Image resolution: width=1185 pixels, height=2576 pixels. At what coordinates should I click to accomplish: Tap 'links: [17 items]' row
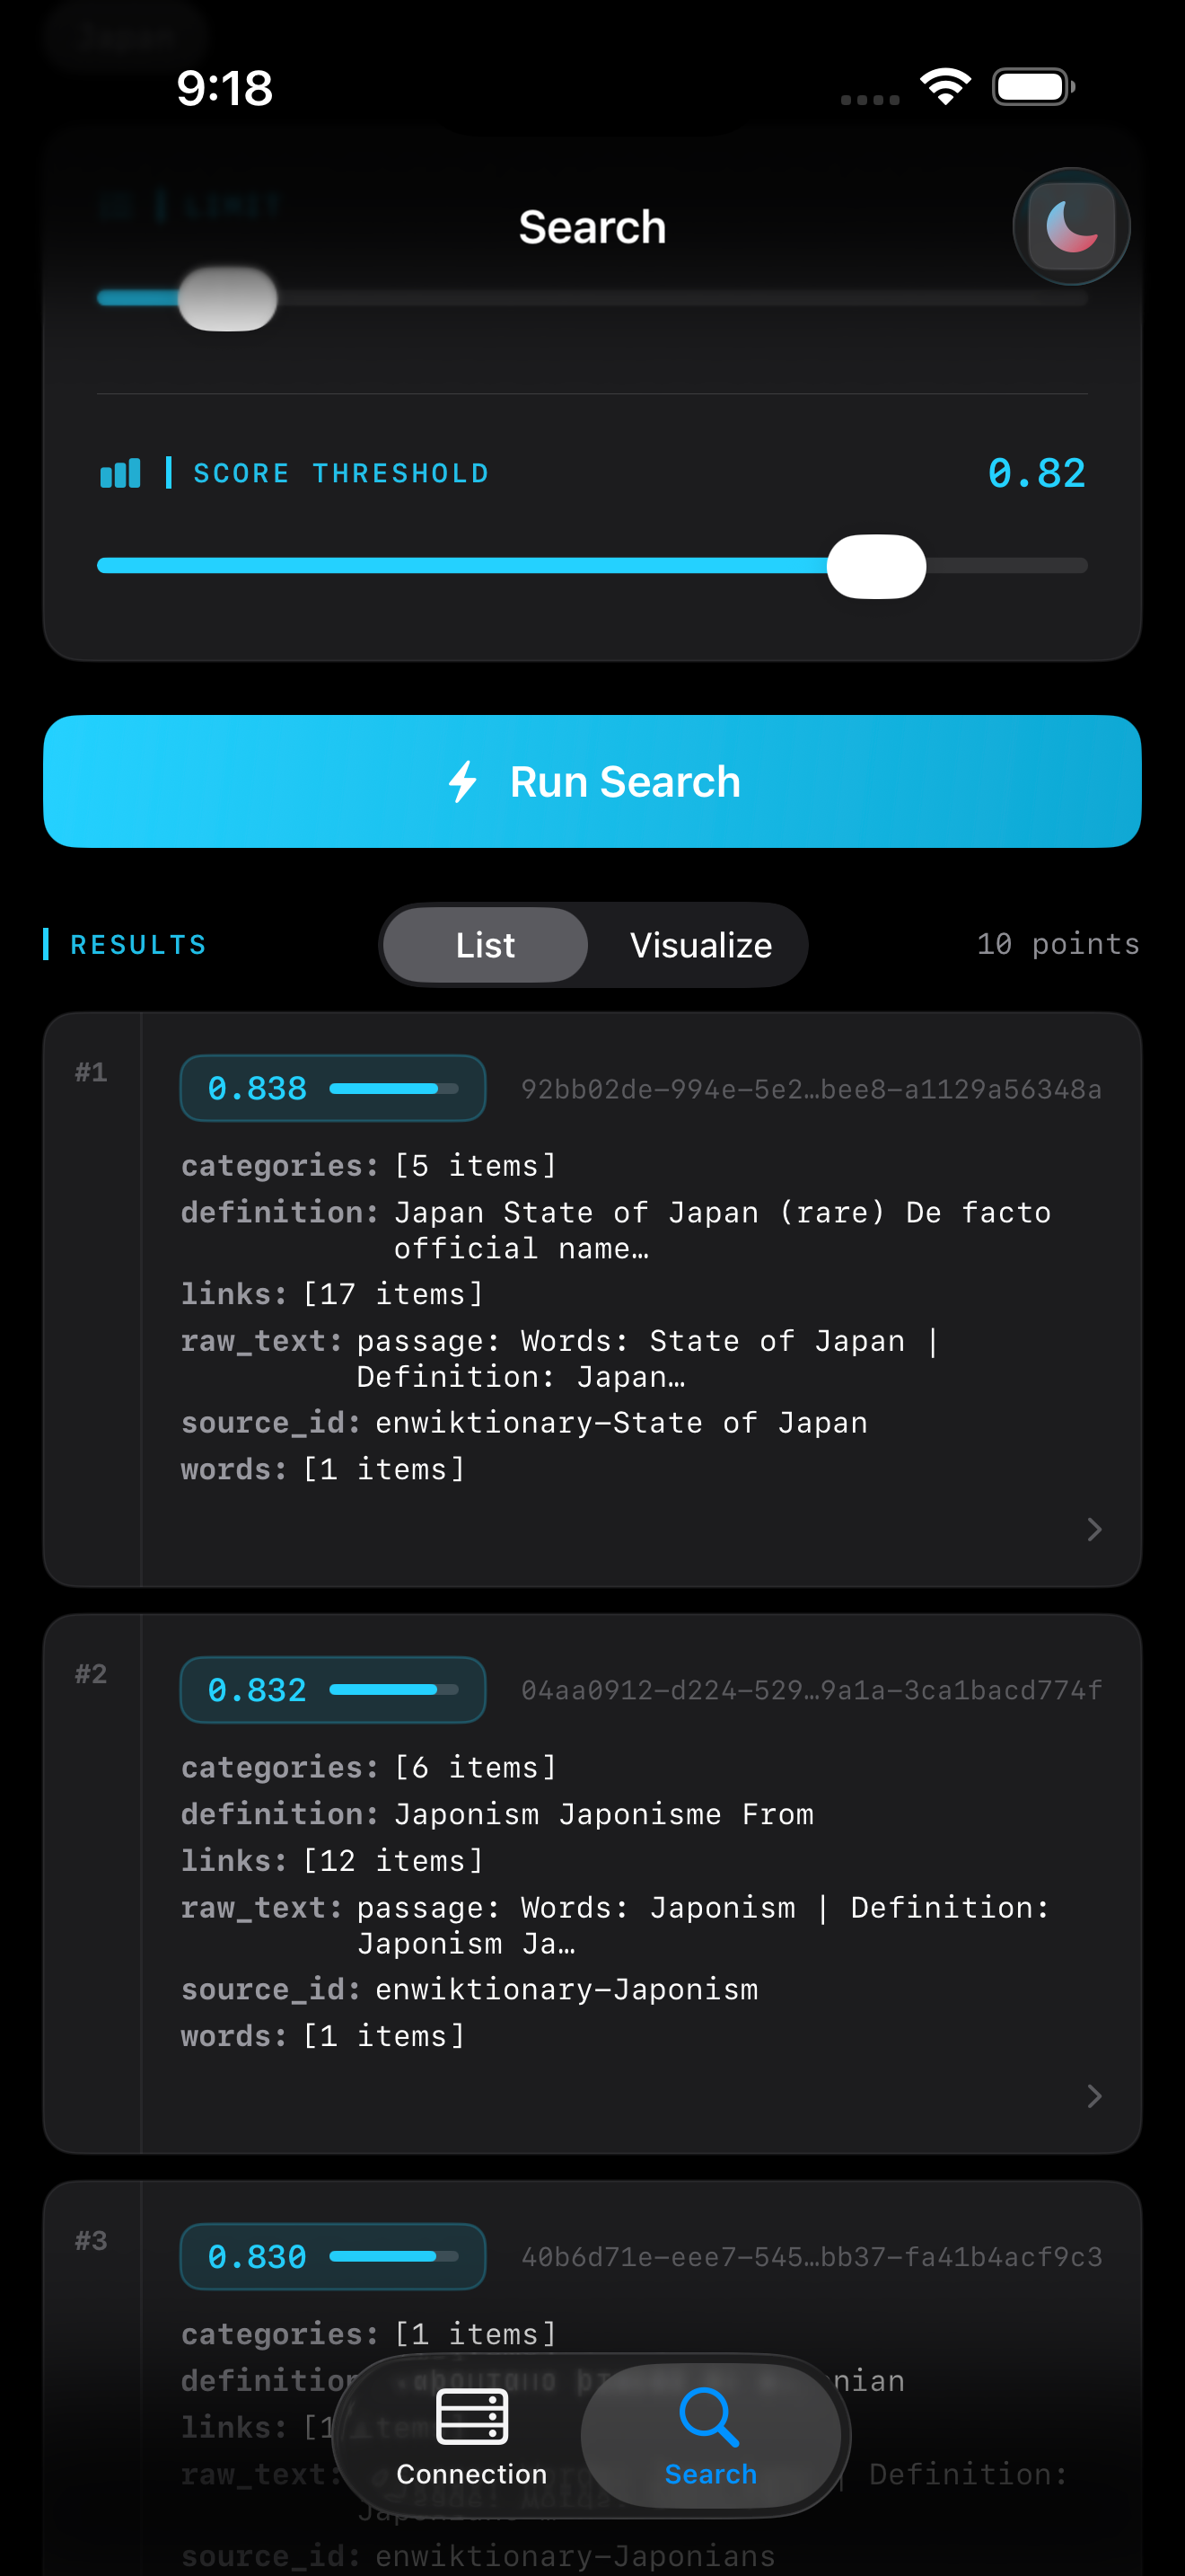(x=333, y=1293)
